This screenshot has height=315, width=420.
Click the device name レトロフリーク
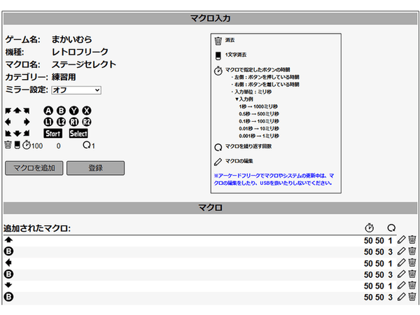click(80, 52)
